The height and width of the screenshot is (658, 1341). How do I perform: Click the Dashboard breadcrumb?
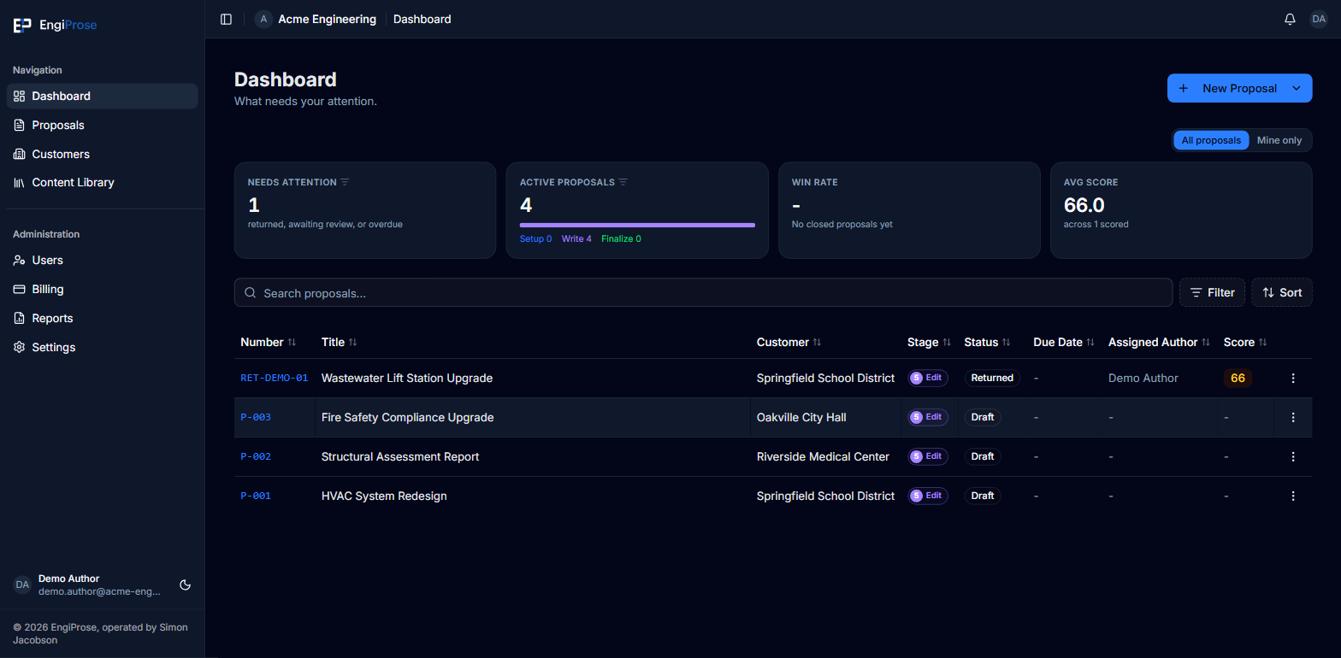coord(422,19)
